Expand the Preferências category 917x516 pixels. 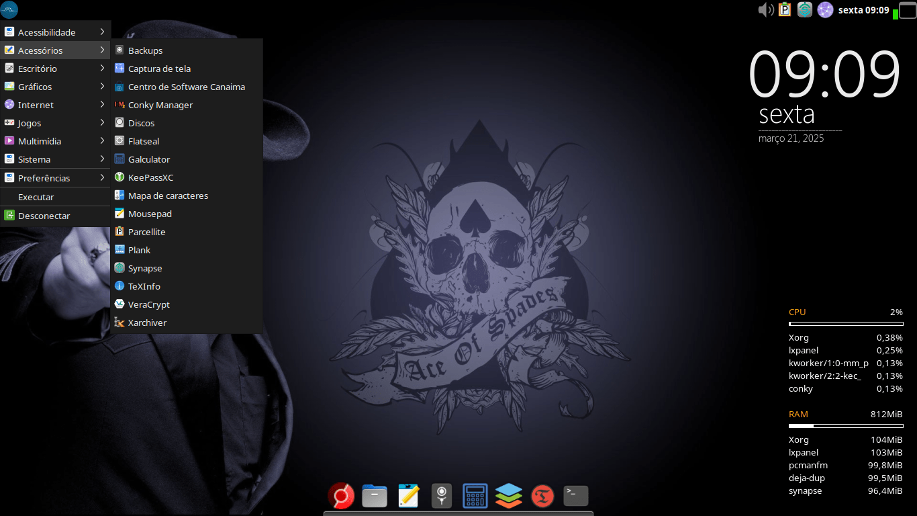pyautogui.click(x=55, y=178)
